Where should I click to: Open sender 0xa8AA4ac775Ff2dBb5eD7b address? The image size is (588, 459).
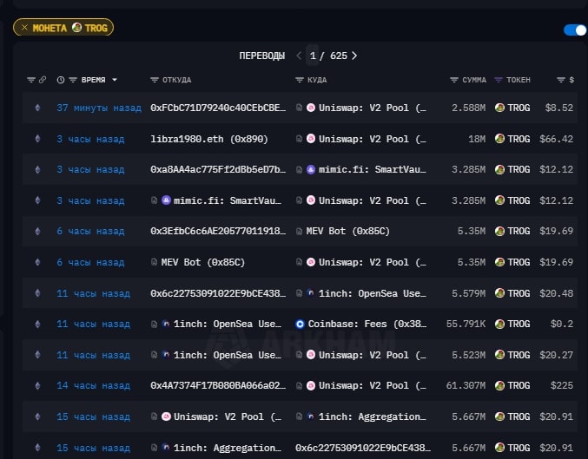coord(218,169)
